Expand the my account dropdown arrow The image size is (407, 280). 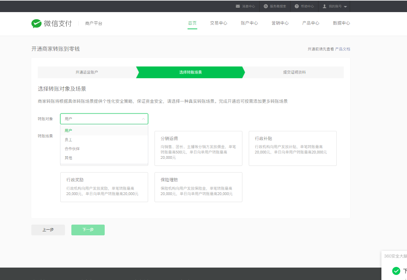345,7
